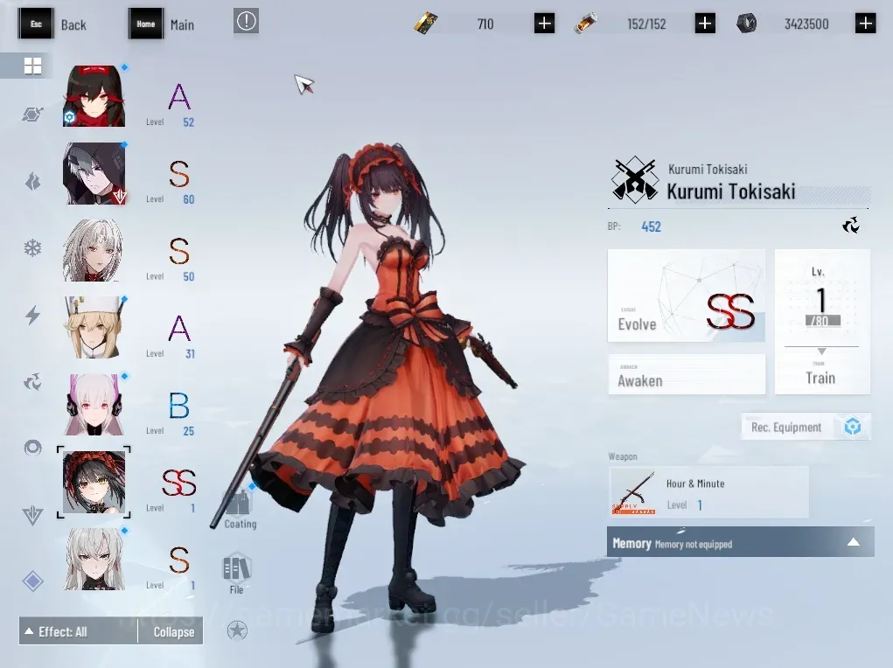Select the hooded S-rank level 60 character
893x668 pixels.
94,173
